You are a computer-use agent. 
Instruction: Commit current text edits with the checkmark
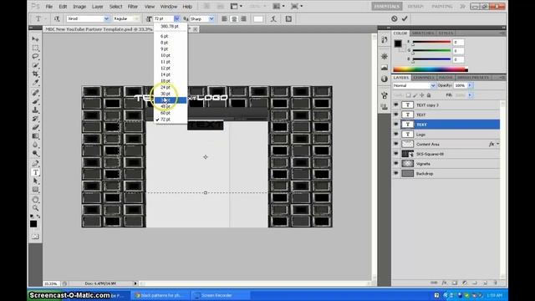[405, 18]
